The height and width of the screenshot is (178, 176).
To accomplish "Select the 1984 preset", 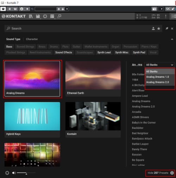I will [135, 80].
